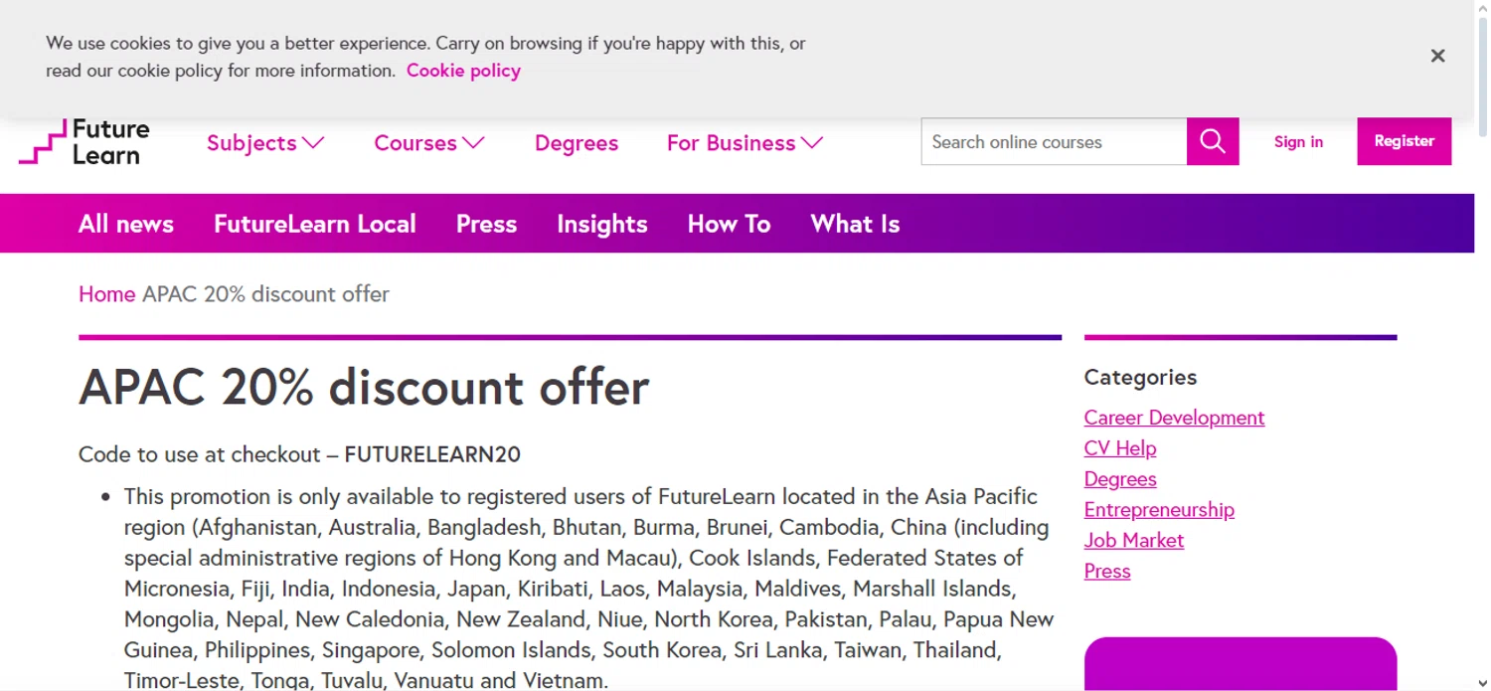Click the FutureLearn logo

[x=84, y=142]
